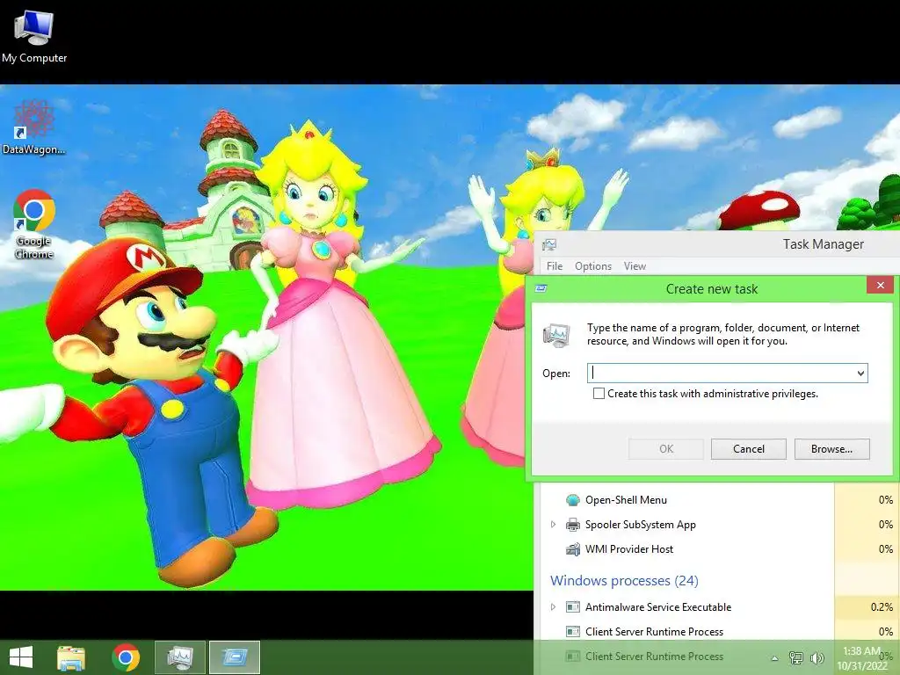
Task: Open the DataWagon desktop shortcut
Action: tap(33, 127)
